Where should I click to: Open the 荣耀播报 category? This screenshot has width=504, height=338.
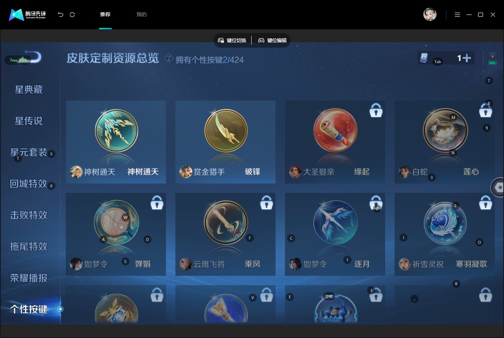pyautogui.click(x=29, y=278)
